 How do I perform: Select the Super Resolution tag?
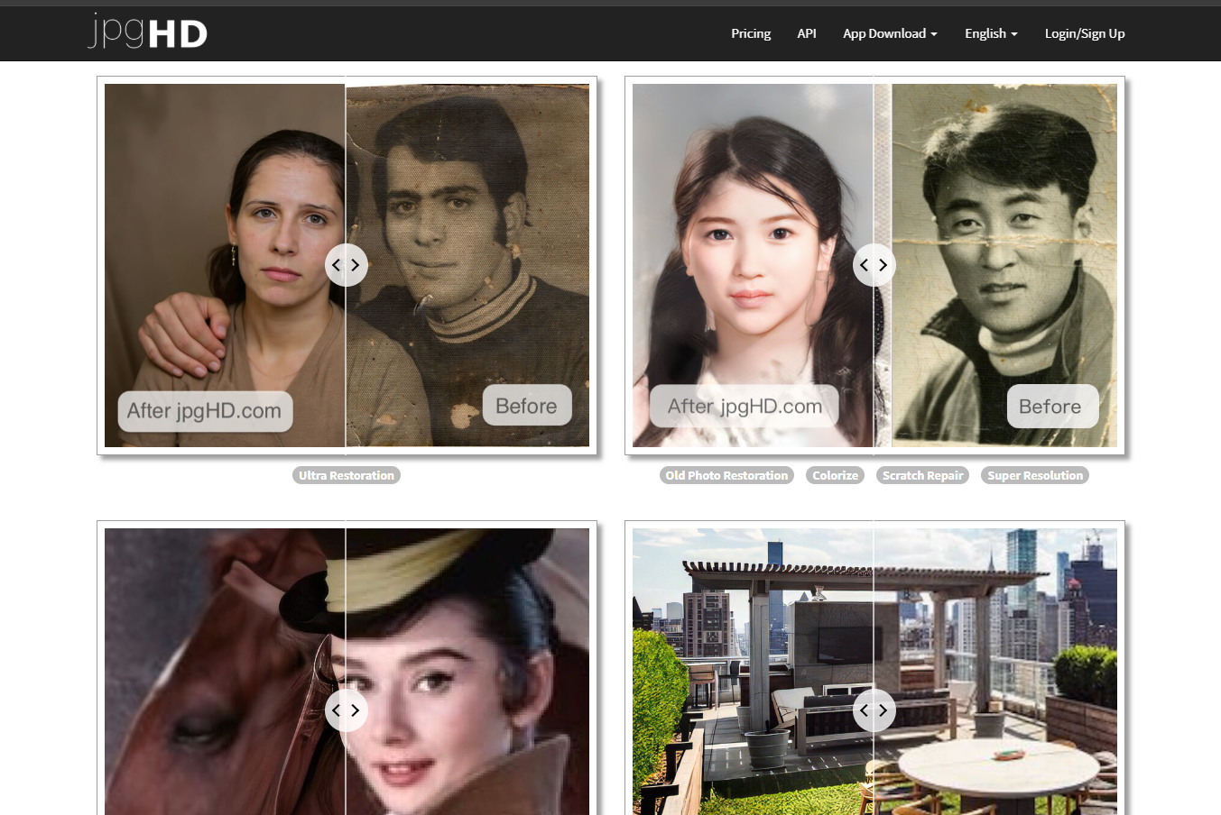(x=1035, y=475)
